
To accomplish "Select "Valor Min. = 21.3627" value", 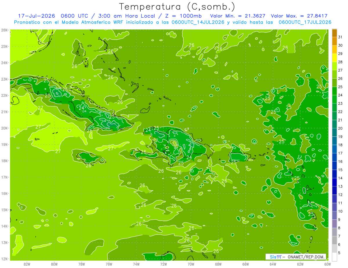I will [x=238, y=16].
